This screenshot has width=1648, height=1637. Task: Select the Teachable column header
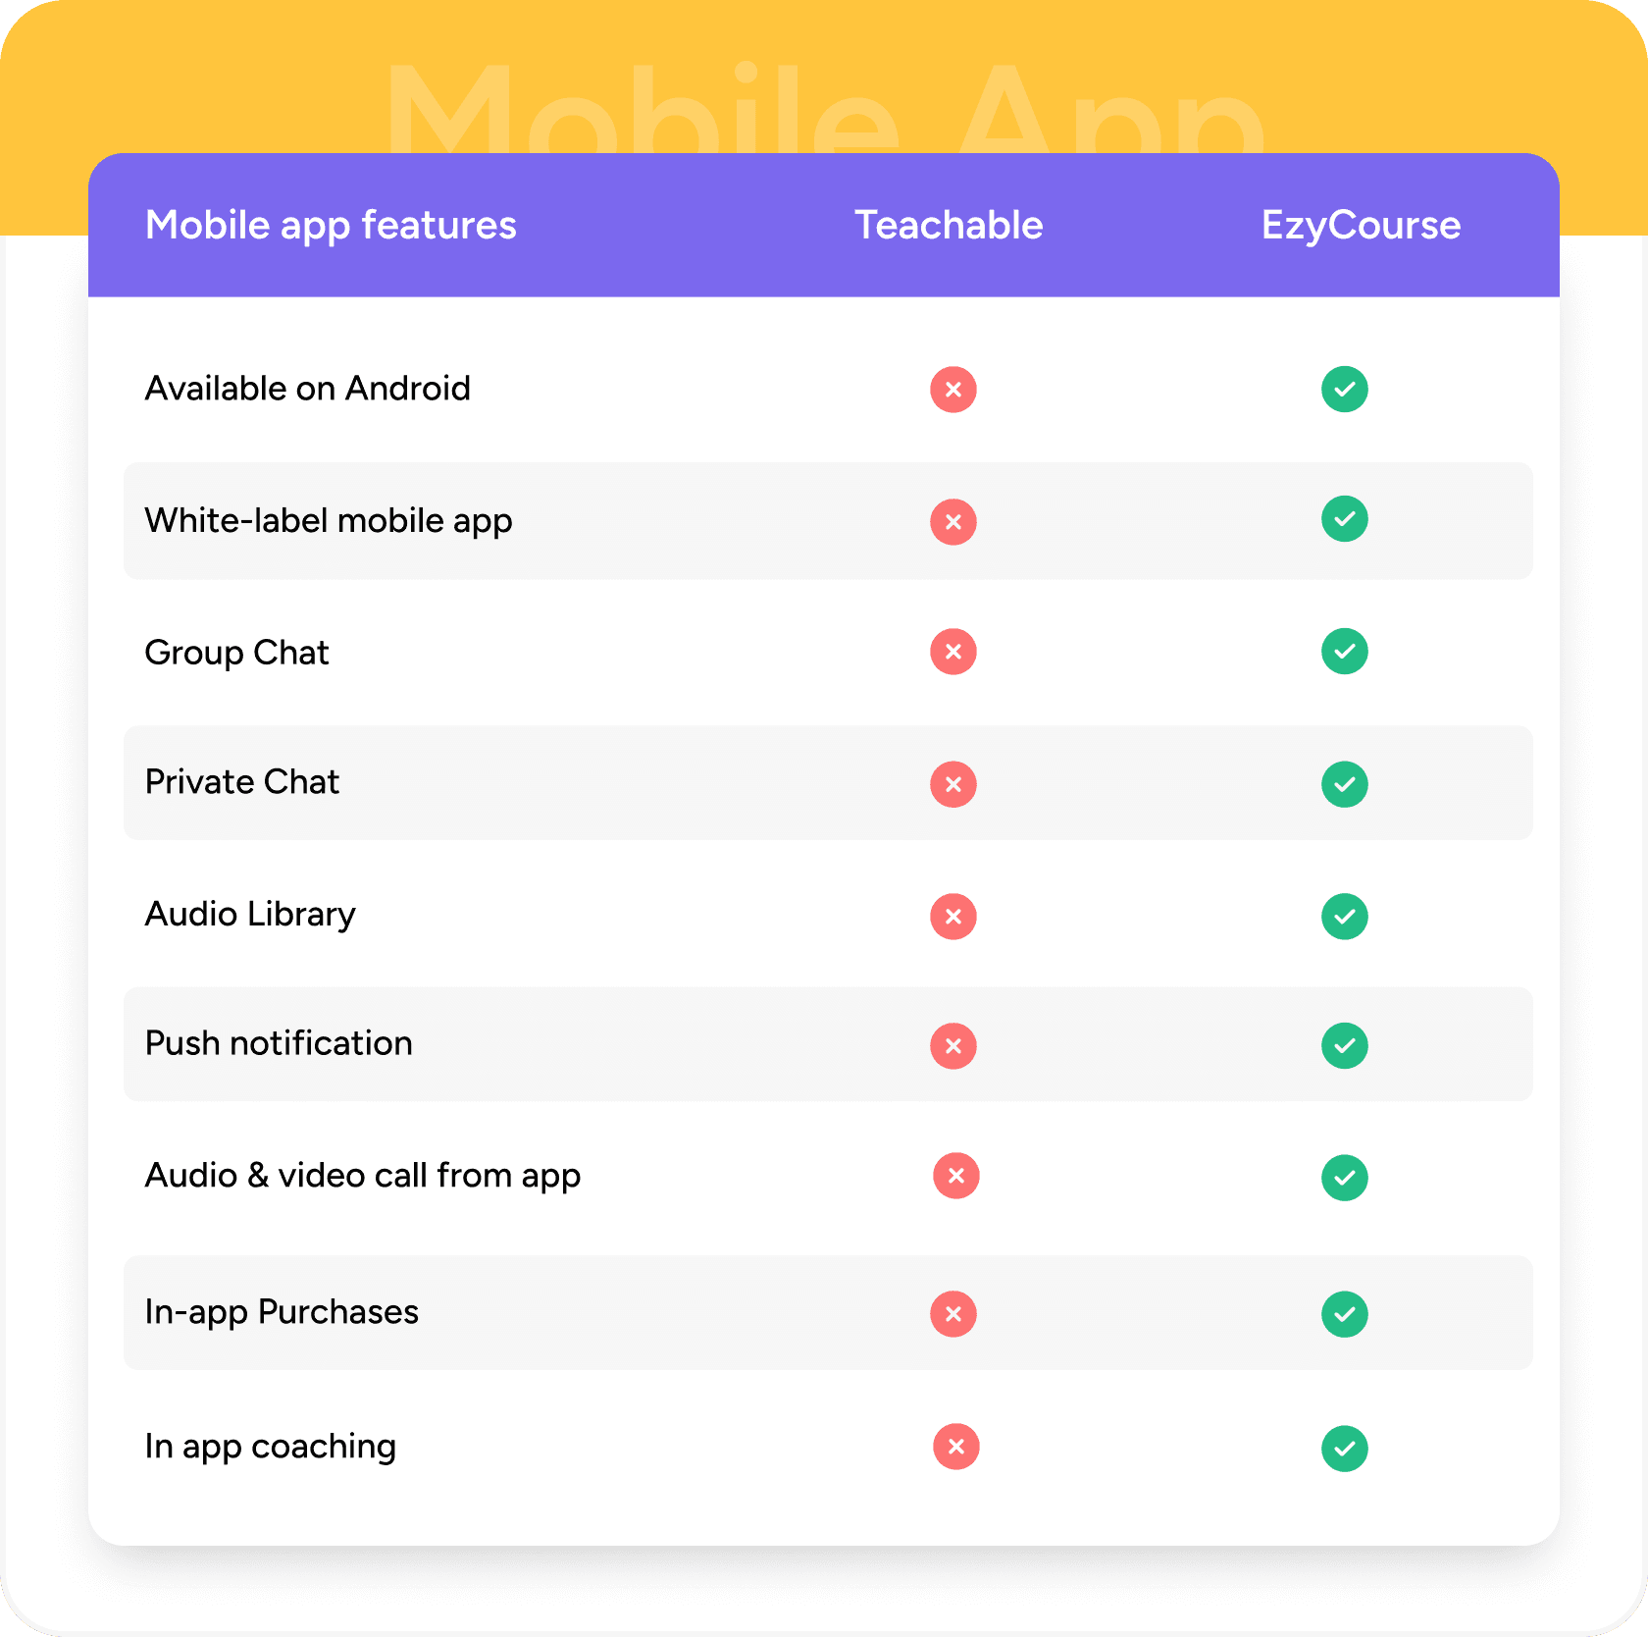[x=949, y=225]
